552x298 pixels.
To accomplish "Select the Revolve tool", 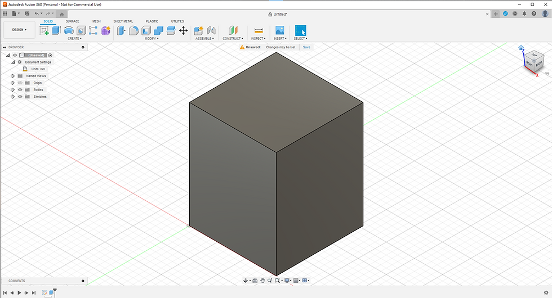I will pyautogui.click(x=69, y=30).
